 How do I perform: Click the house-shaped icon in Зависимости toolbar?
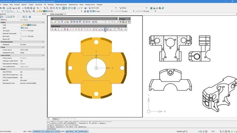[81, 29]
